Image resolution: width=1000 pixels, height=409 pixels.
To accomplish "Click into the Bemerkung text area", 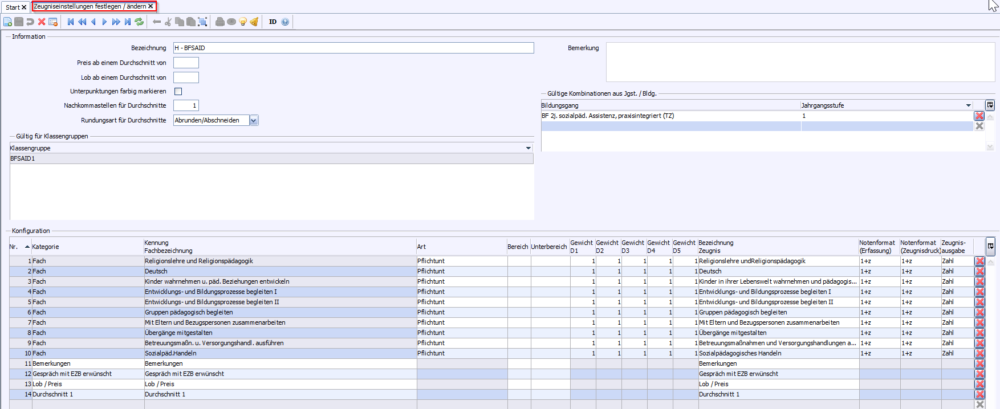I will coord(800,62).
